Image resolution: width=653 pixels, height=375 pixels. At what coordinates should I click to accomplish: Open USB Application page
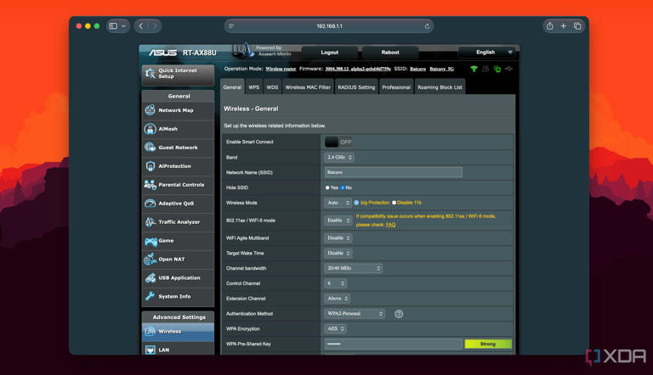(178, 277)
